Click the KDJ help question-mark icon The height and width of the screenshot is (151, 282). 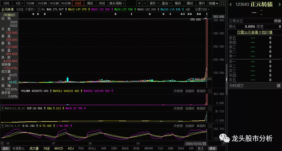[3, 126]
